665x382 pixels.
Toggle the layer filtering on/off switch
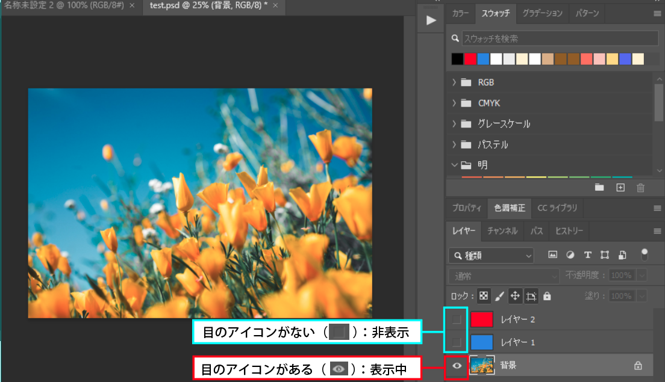tap(645, 254)
